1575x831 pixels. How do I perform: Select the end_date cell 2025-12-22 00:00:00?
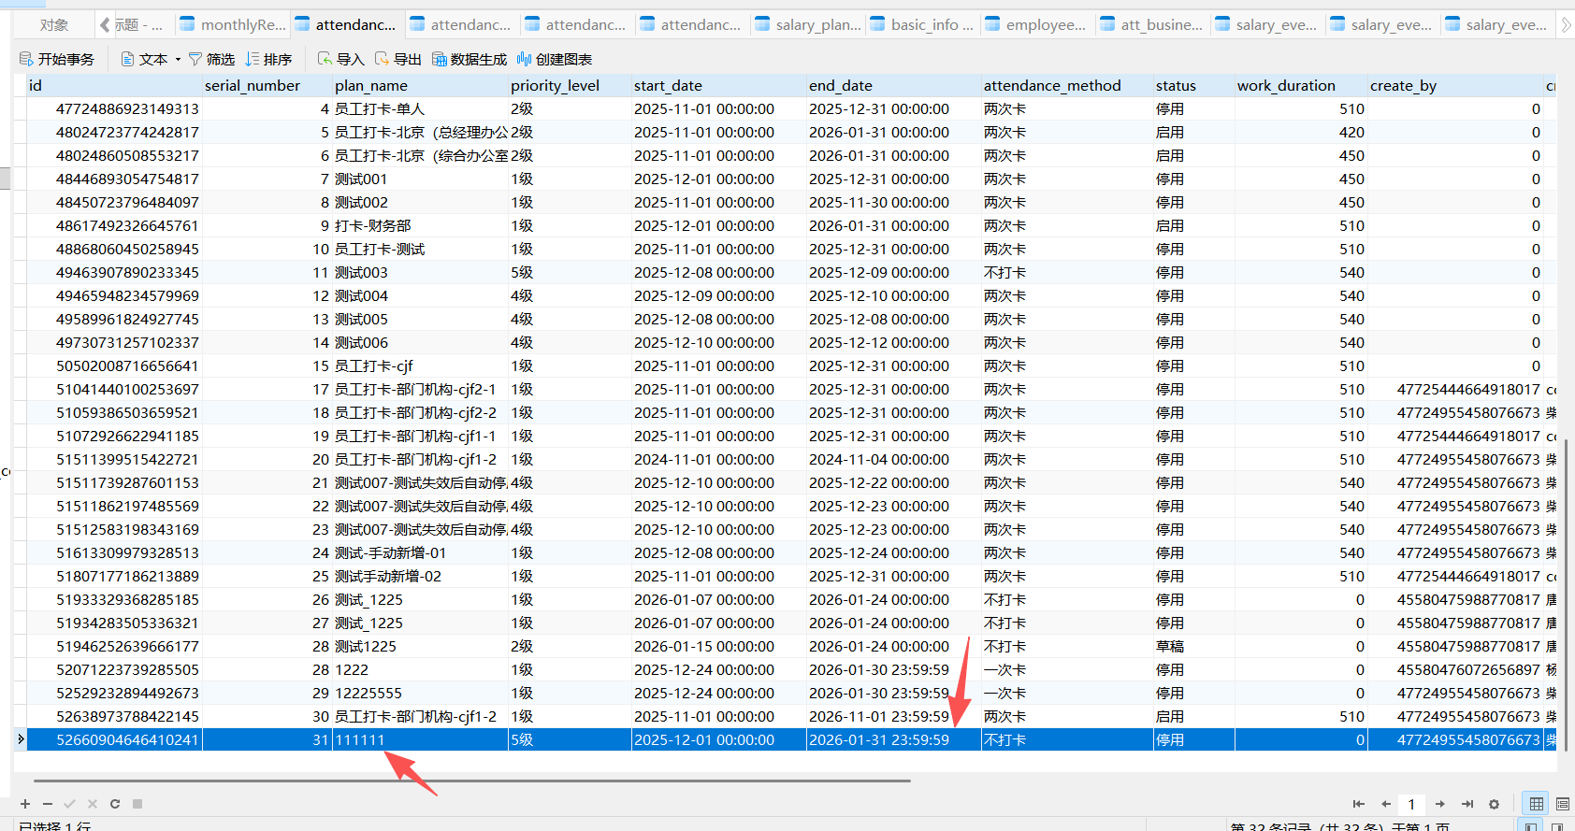893,483
